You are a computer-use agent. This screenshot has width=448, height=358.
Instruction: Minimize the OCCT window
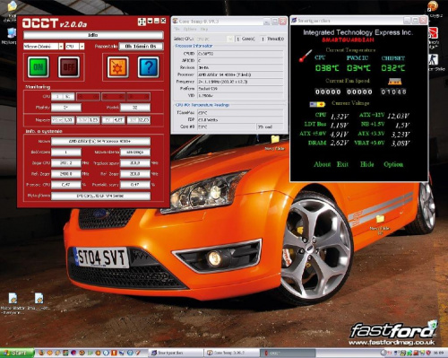tap(157, 21)
